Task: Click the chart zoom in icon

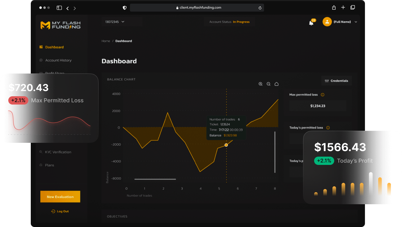Action: [261, 84]
